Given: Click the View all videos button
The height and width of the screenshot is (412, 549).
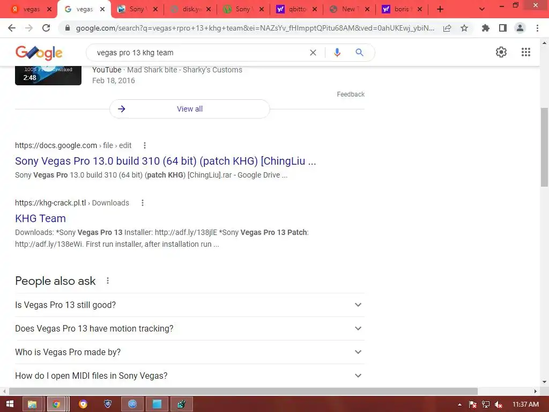Looking at the screenshot, I should point(190,109).
